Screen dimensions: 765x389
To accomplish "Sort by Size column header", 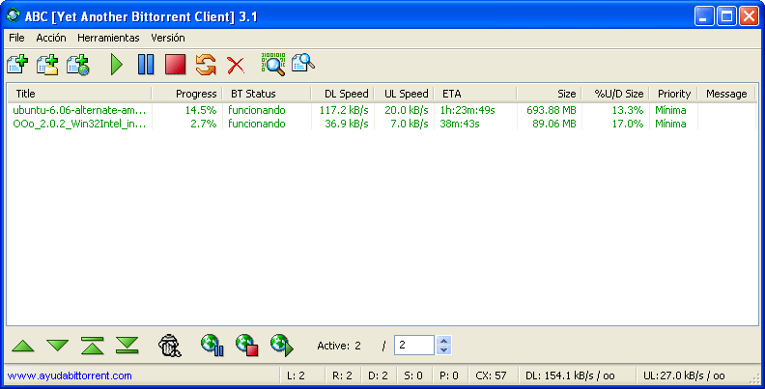I will (549, 94).
